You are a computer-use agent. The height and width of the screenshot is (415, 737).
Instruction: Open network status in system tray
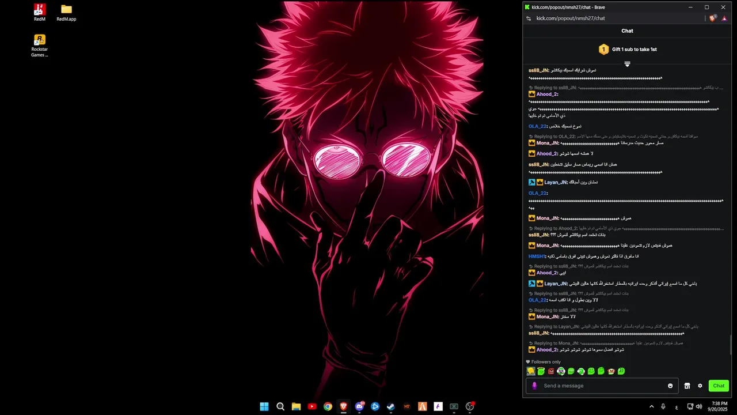(690, 406)
